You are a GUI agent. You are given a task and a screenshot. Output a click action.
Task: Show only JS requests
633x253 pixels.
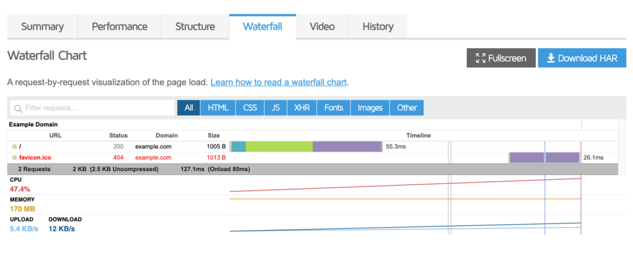tap(276, 108)
